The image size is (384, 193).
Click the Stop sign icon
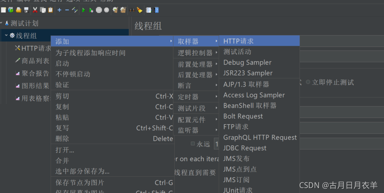coord(99,10)
